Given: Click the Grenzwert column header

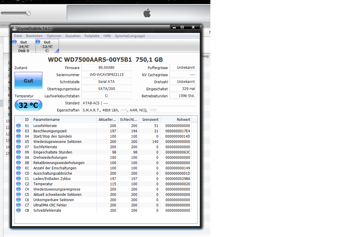Looking at the screenshot, I should pos(150,119).
